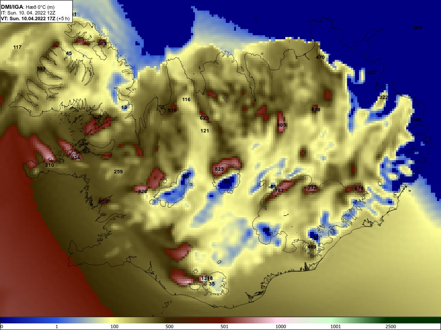Click the color scale label 501
441x330 pixels.
tap(224, 326)
